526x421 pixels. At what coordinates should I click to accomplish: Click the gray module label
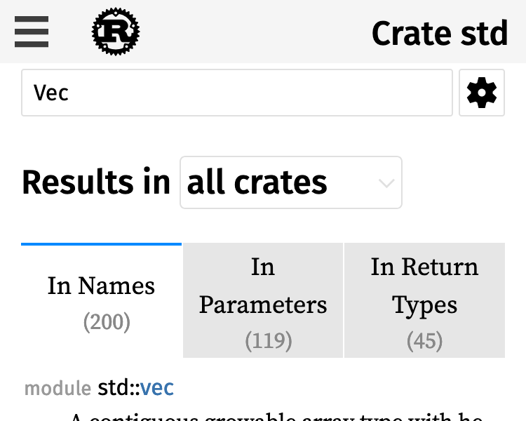pyautogui.click(x=58, y=388)
